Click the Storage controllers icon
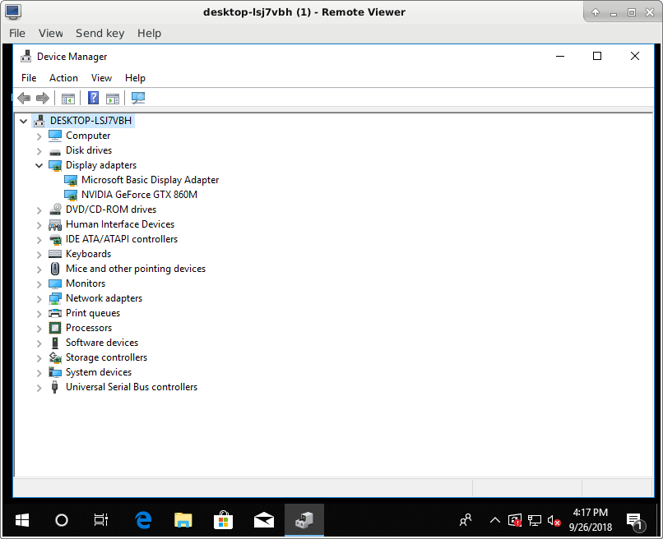 55,357
